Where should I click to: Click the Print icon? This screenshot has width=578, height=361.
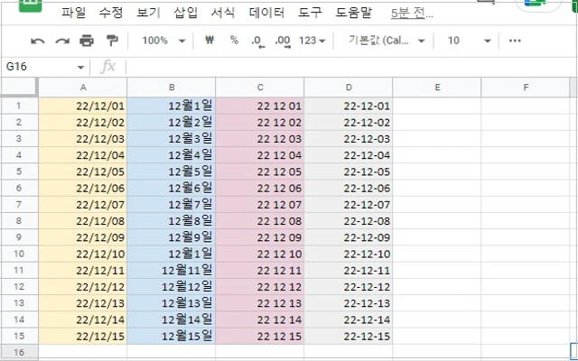87,41
